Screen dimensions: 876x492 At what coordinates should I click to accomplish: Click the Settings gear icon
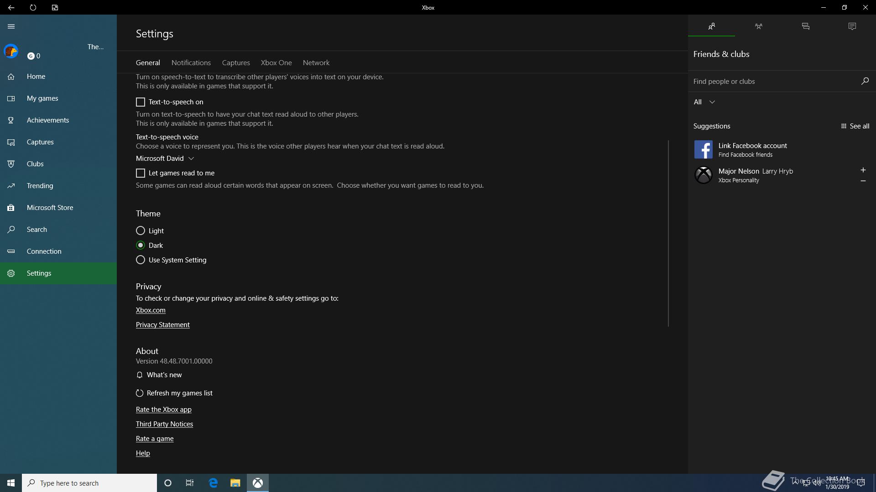11,273
